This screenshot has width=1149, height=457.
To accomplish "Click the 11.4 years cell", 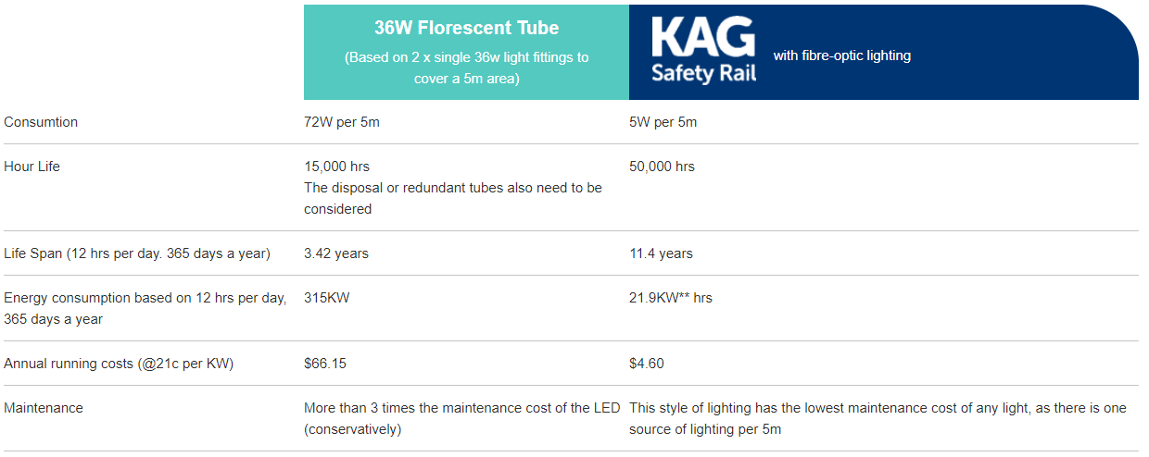I will point(661,253).
